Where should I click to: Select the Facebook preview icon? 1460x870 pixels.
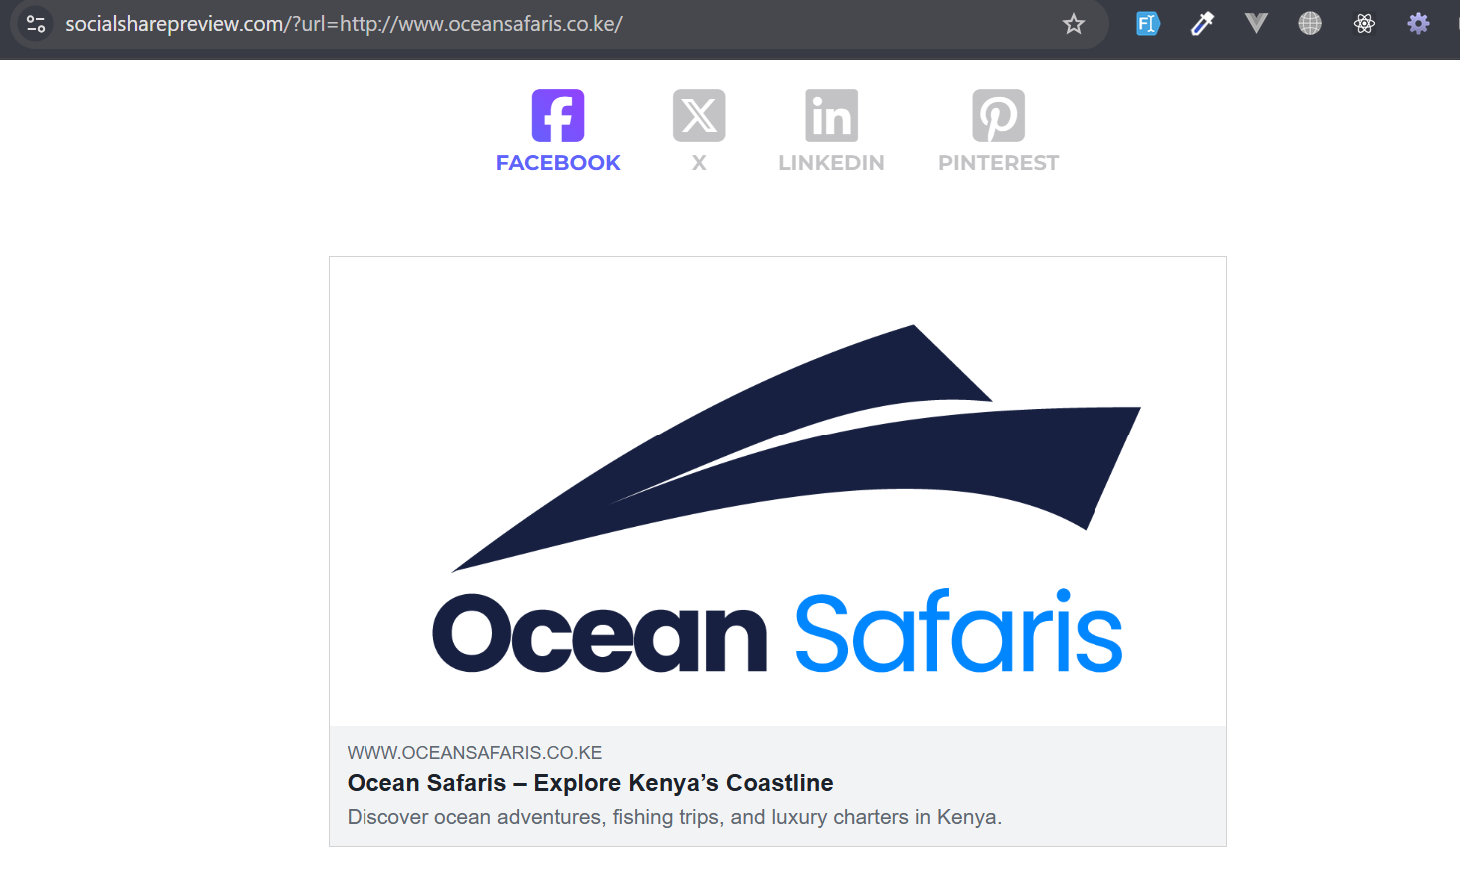[x=558, y=115]
